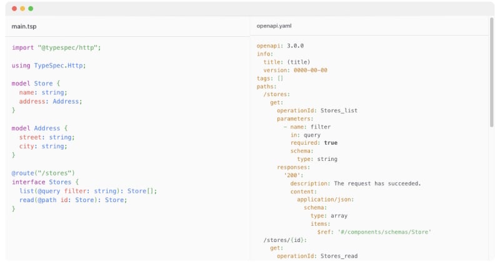Click the import "@typespec/http" line
500x262 pixels.
point(56,48)
